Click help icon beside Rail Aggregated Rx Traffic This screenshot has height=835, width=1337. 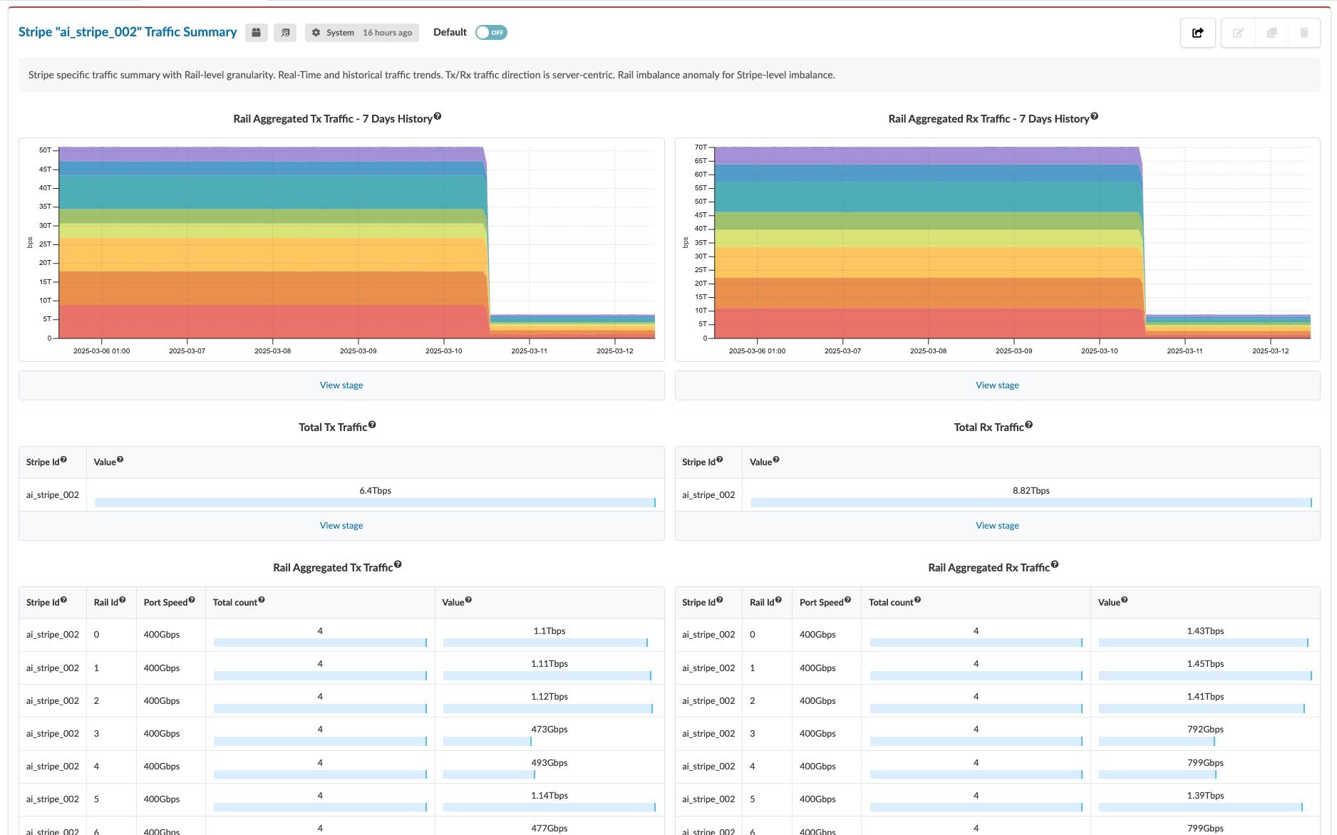coord(1055,564)
